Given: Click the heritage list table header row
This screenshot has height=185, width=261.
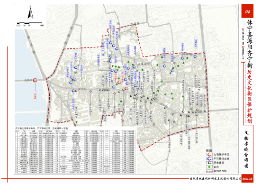Looking at the screenshot, I should coord(75,131).
